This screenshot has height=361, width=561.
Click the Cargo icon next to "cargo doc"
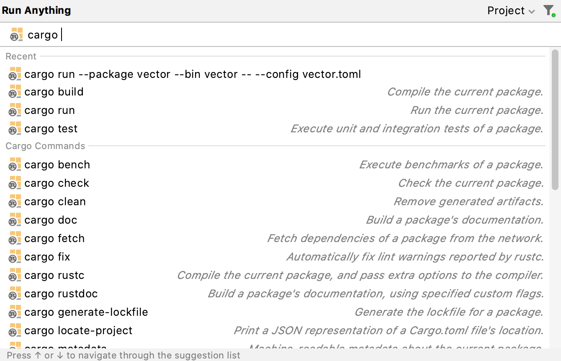pyautogui.click(x=14, y=220)
